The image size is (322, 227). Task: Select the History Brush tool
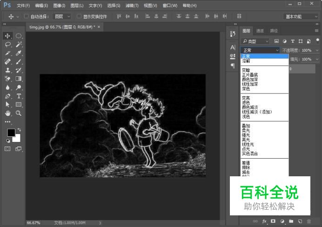click(x=19, y=70)
